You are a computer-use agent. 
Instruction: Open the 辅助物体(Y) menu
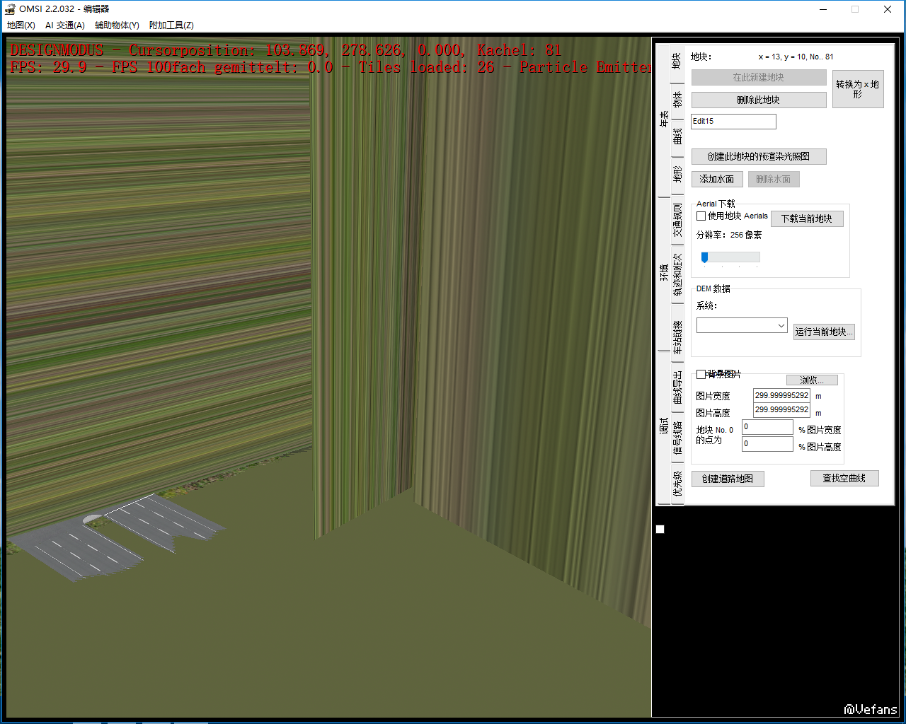[x=117, y=25]
